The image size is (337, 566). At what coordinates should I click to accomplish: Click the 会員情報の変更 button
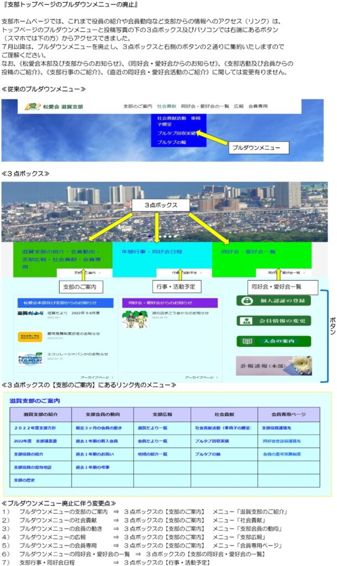click(273, 321)
